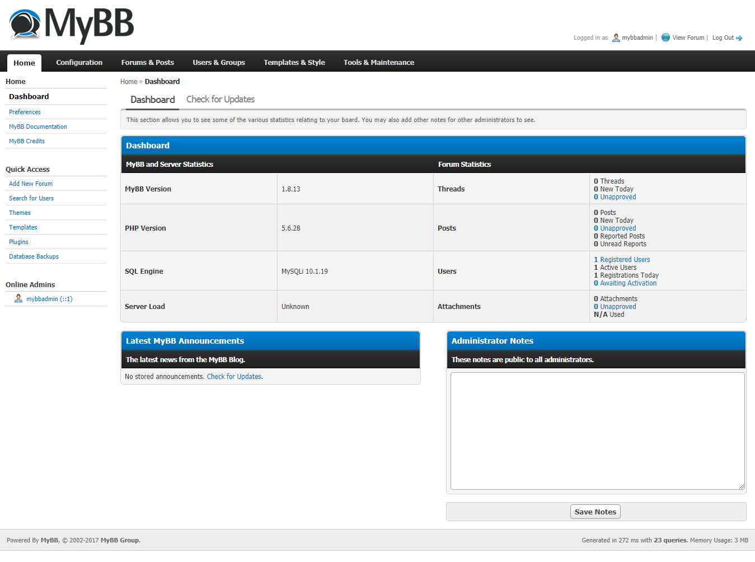Click Registered Users link

point(622,260)
